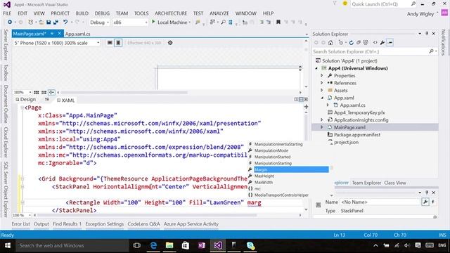Click the bookmark toolbar icon
This screenshot has height=253, width=450.
pos(278,22)
